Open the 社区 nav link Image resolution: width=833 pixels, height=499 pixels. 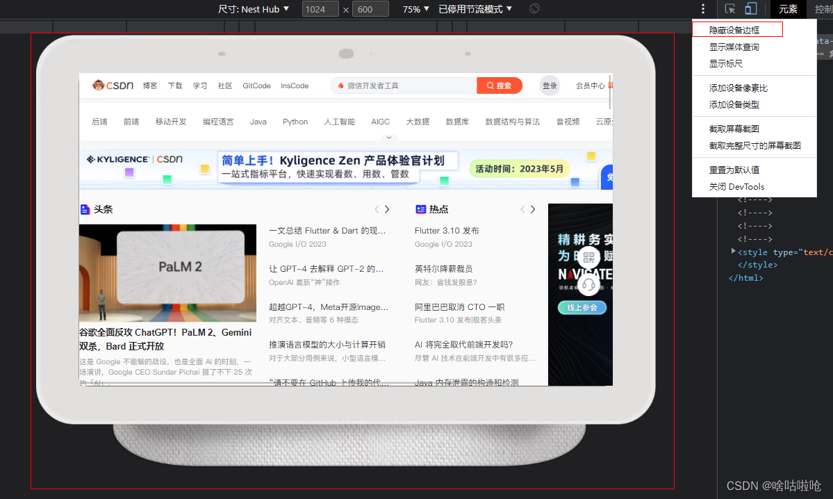[224, 85]
